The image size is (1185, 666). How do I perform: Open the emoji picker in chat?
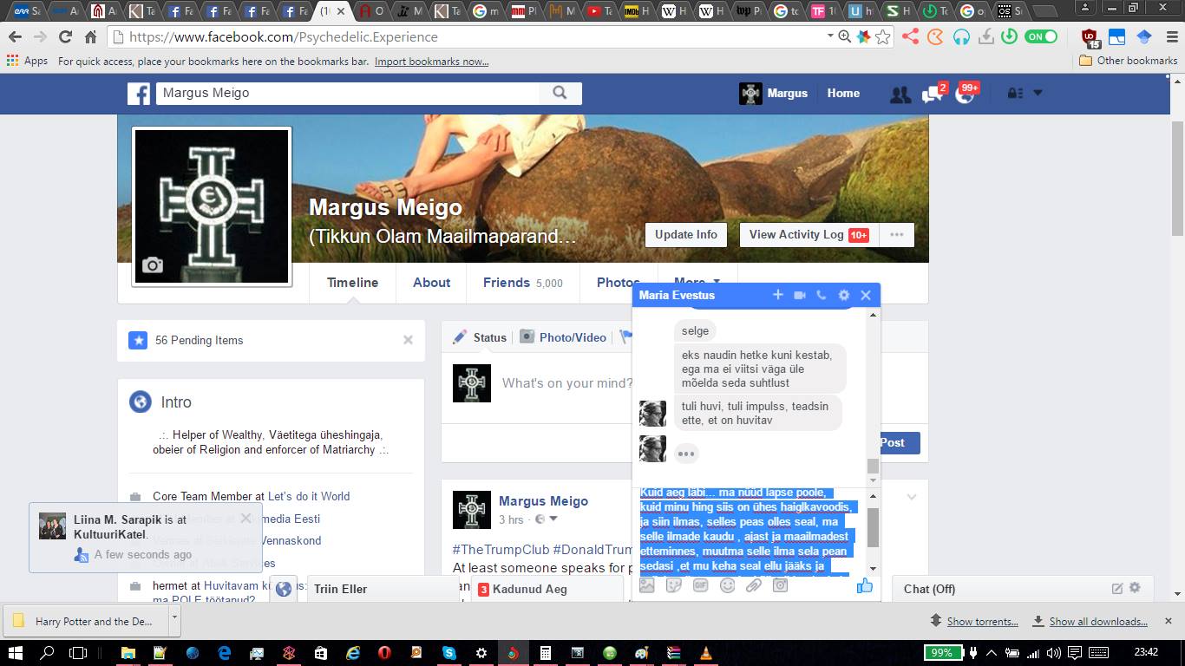pyautogui.click(x=728, y=585)
